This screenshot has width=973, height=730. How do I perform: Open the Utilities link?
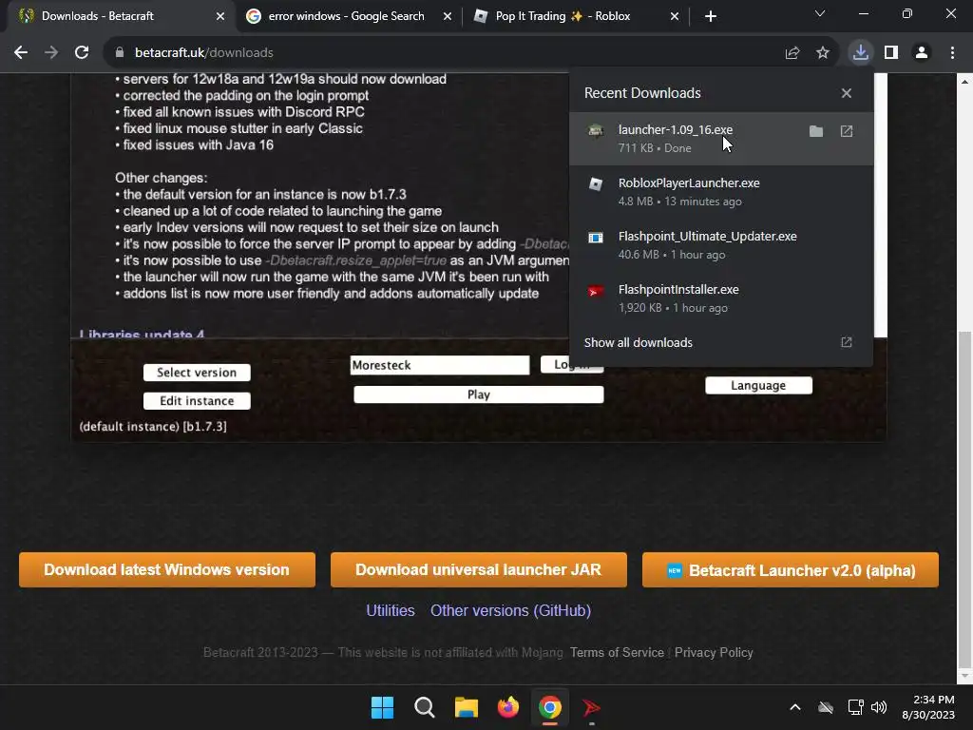coord(391,611)
